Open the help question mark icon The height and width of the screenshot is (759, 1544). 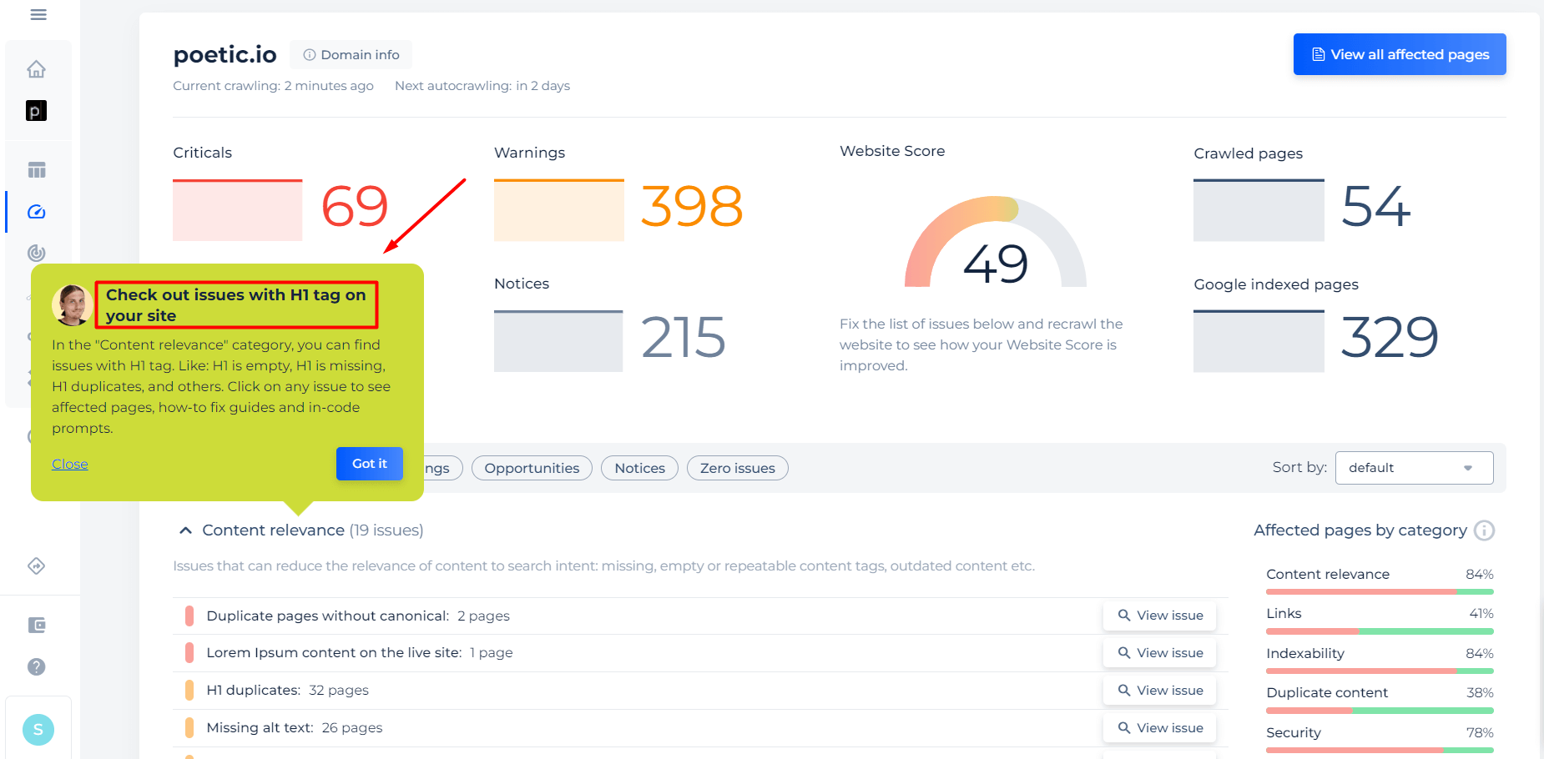(x=37, y=666)
